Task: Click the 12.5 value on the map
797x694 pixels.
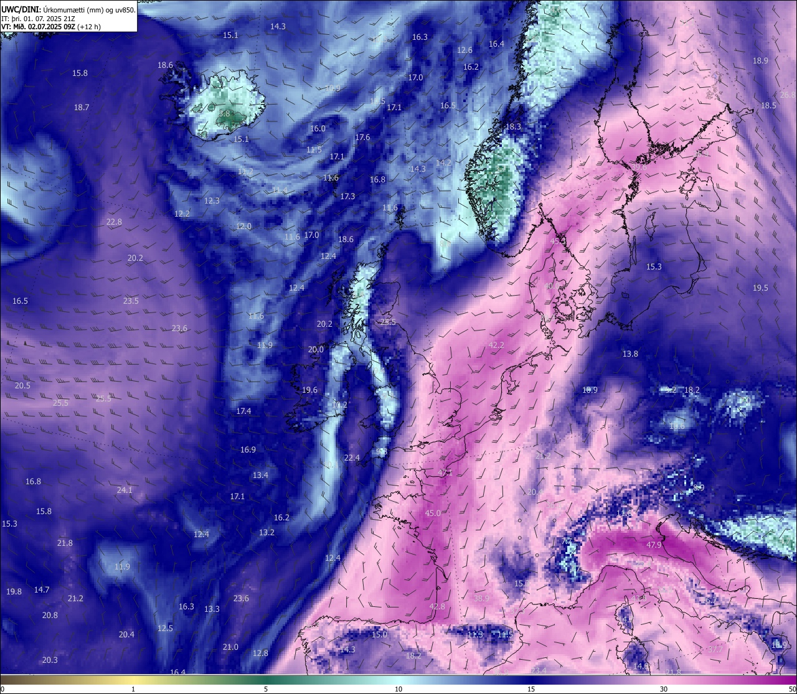Action: pos(165,628)
